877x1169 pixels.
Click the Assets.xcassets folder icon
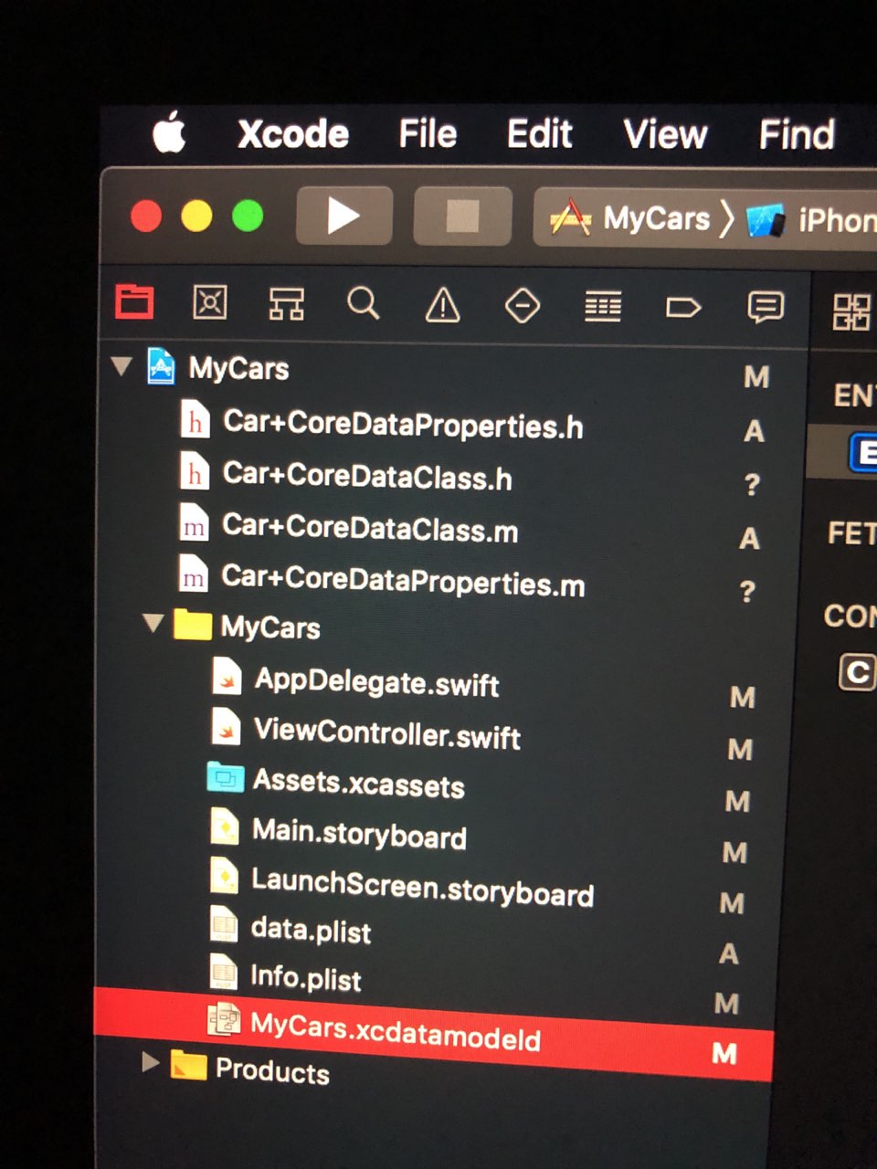tap(226, 778)
